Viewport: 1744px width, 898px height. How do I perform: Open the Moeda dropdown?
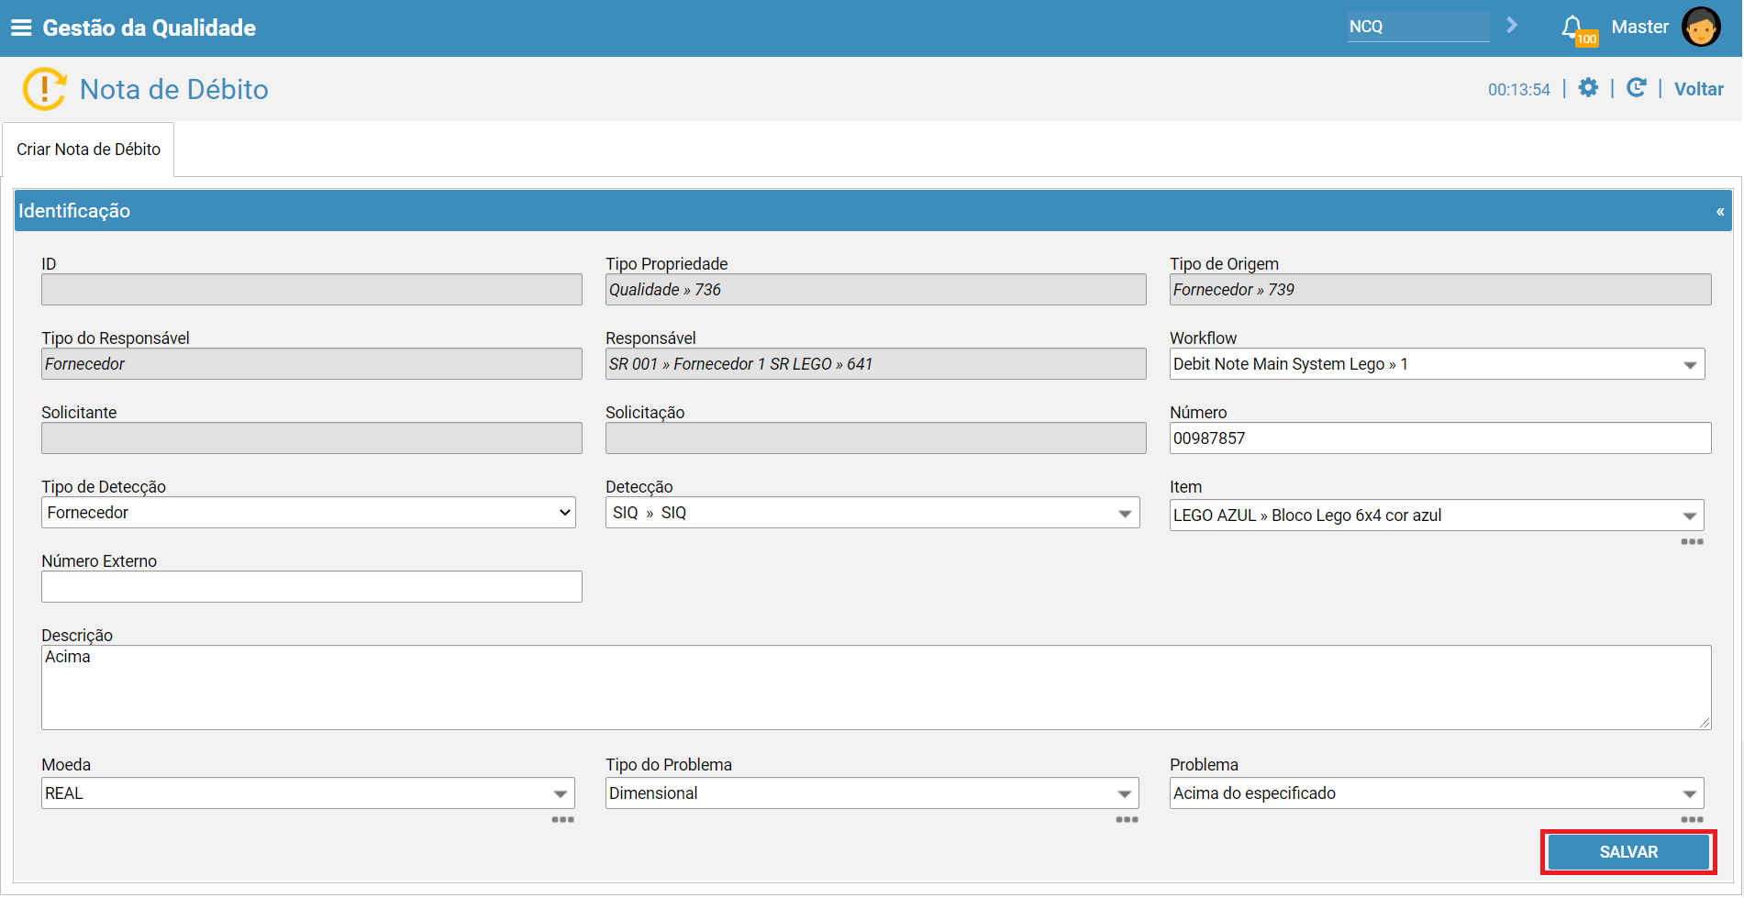tap(561, 794)
